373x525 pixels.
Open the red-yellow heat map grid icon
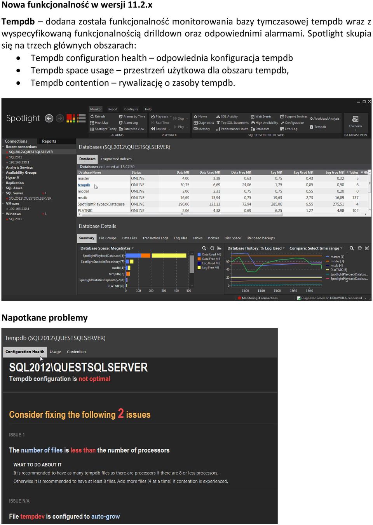tap(71, 118)
